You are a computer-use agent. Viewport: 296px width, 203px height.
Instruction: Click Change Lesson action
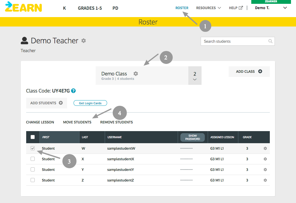40,122
